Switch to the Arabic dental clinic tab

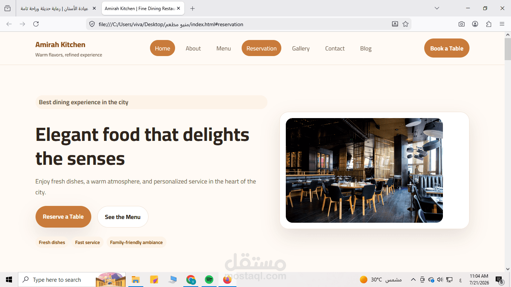point(58,8)
